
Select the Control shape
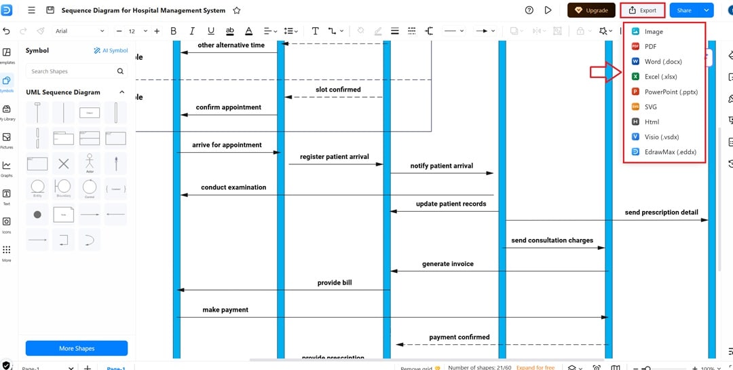[x=90, y=189]
